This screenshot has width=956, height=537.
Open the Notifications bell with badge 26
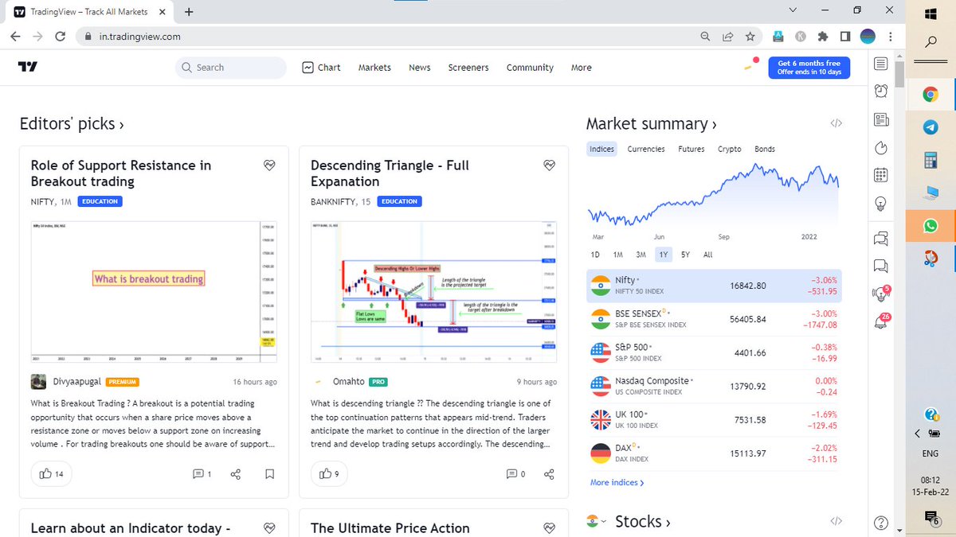coord(881,321)
